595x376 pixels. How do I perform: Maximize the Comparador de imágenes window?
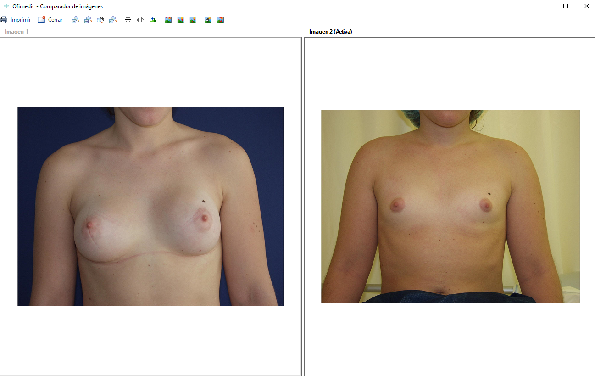click(x=566, y=6)
